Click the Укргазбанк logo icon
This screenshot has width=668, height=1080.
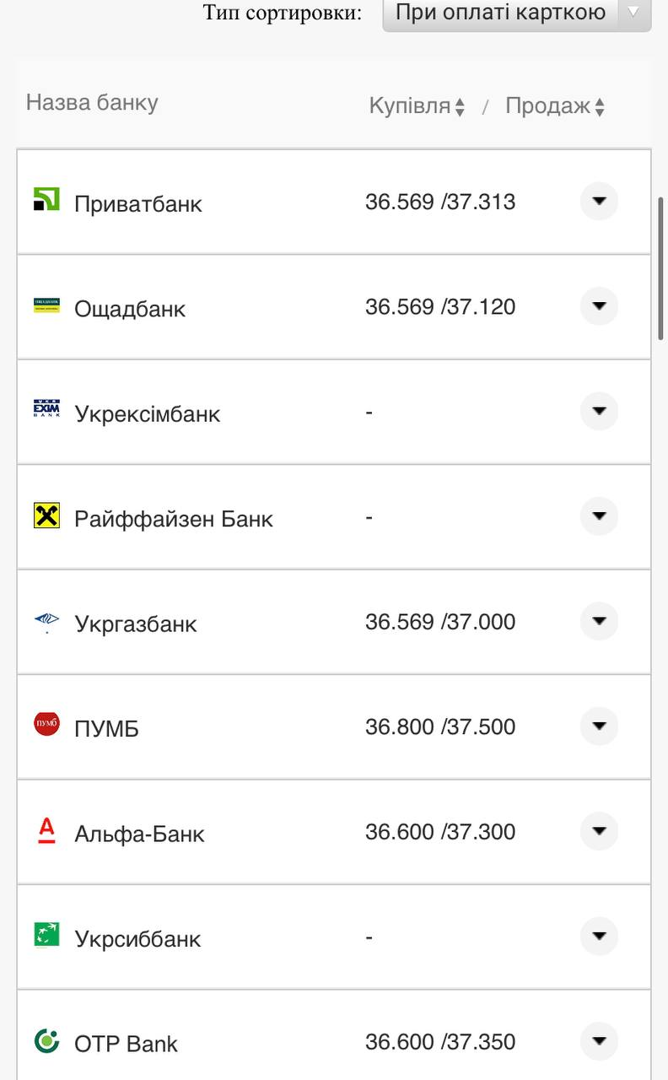point(46,623)
